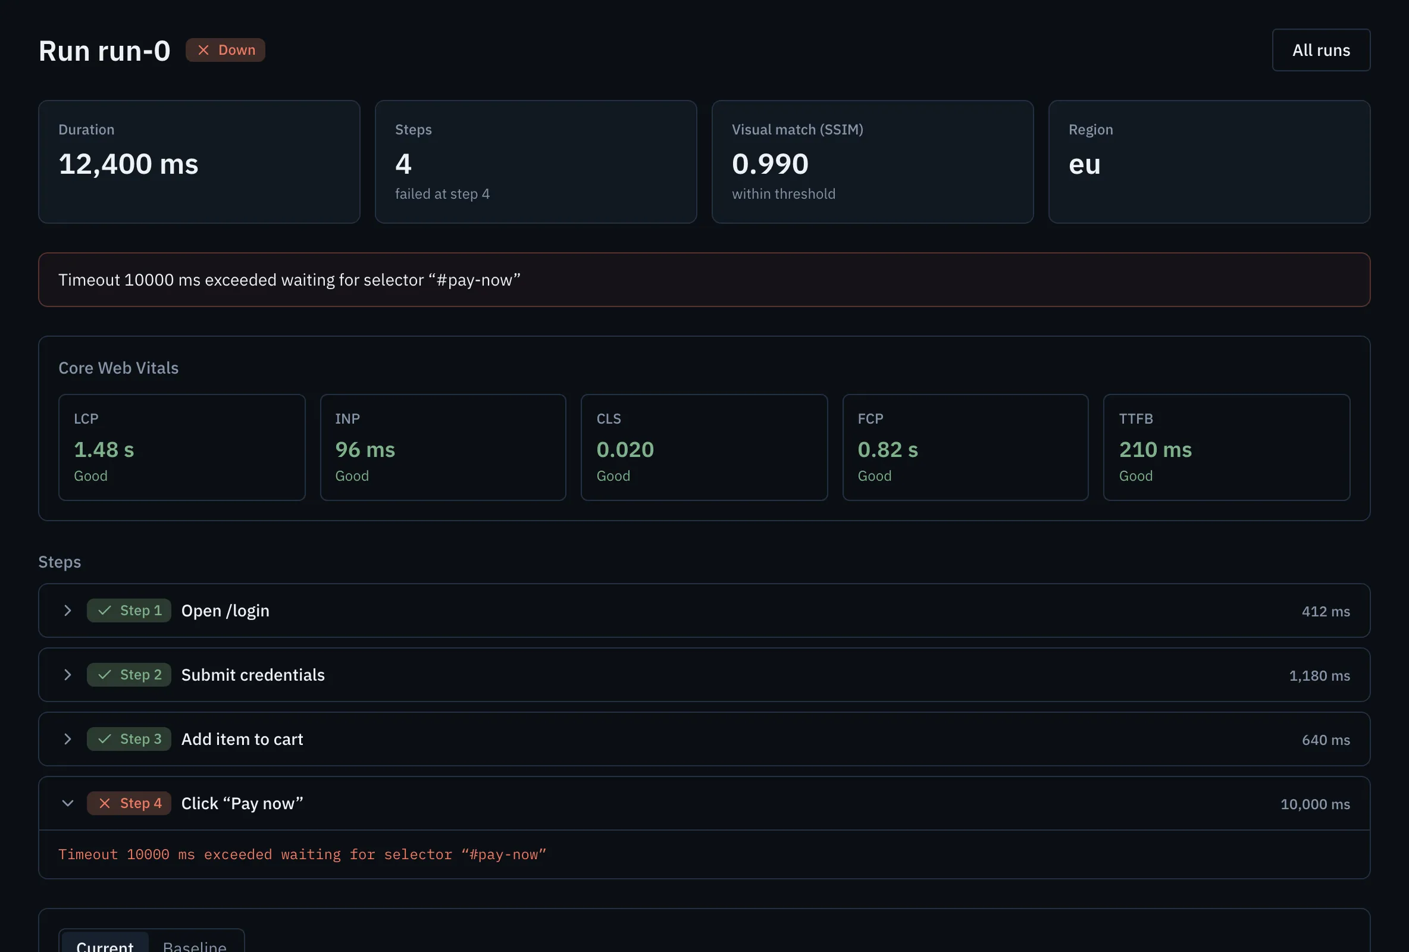This screenshot has height=952, width=1409.
Task: Collapse the Click Pay now step
Action: (67, 803)
